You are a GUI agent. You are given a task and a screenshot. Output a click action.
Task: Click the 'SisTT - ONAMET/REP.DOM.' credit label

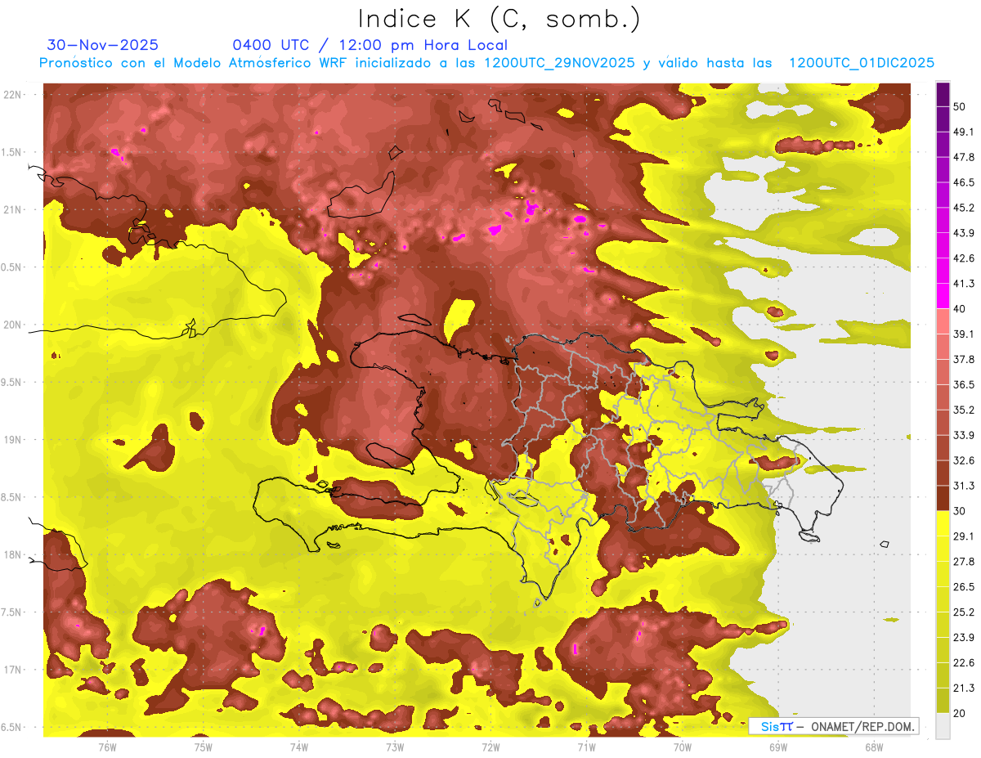tap(833, 726)
